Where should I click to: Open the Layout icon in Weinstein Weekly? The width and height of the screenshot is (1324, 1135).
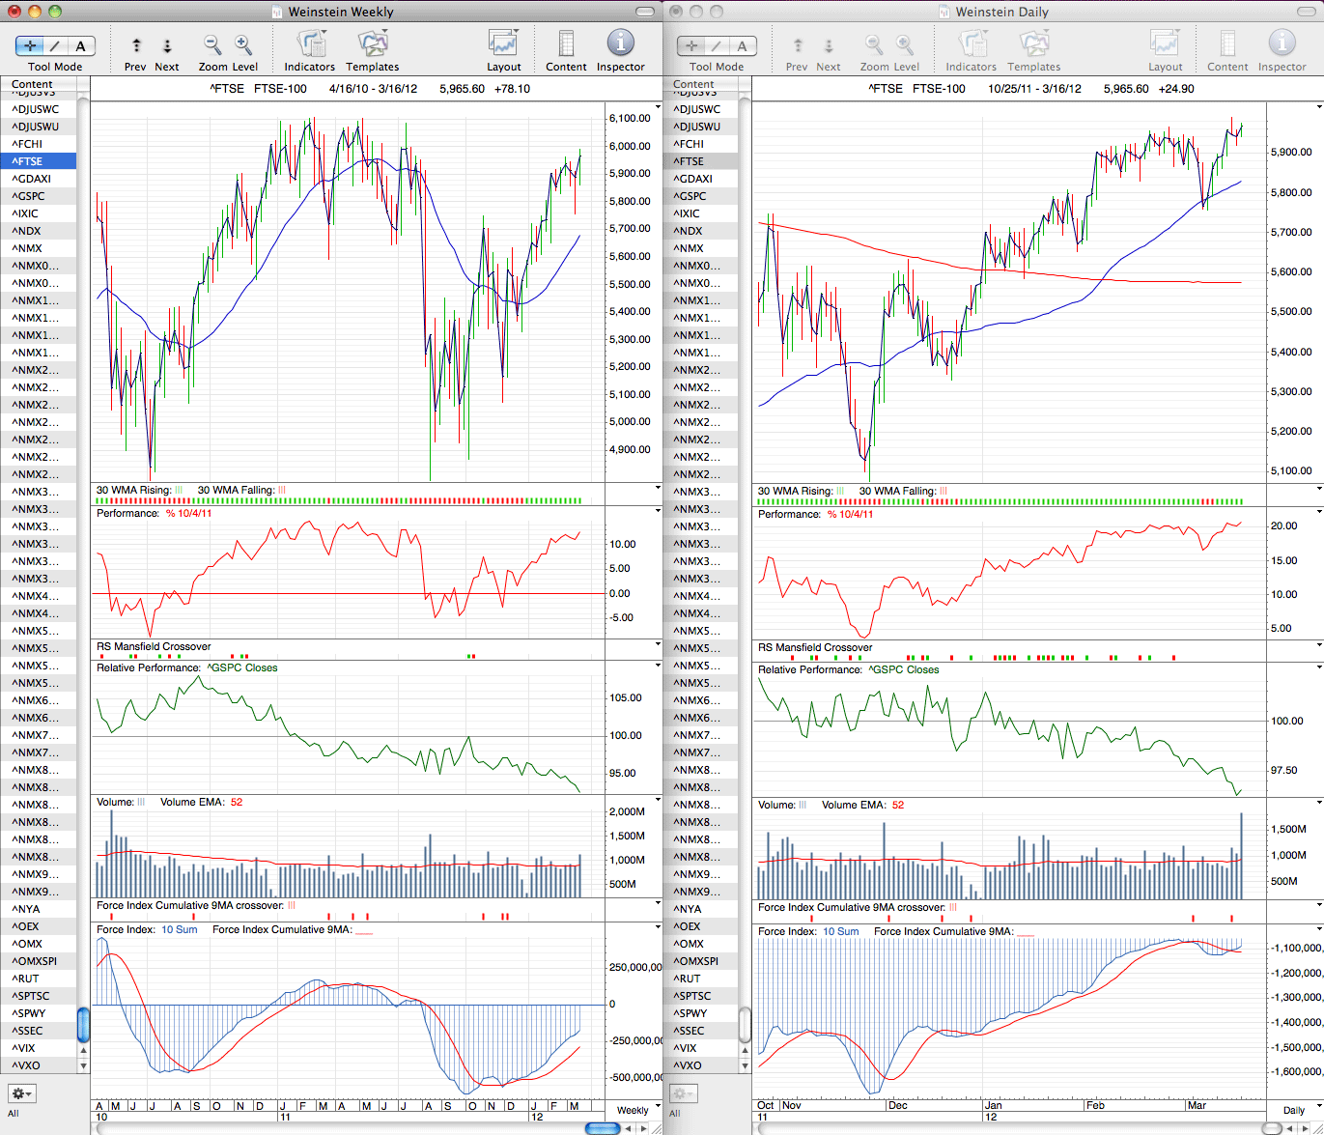[x=503, y=43]
